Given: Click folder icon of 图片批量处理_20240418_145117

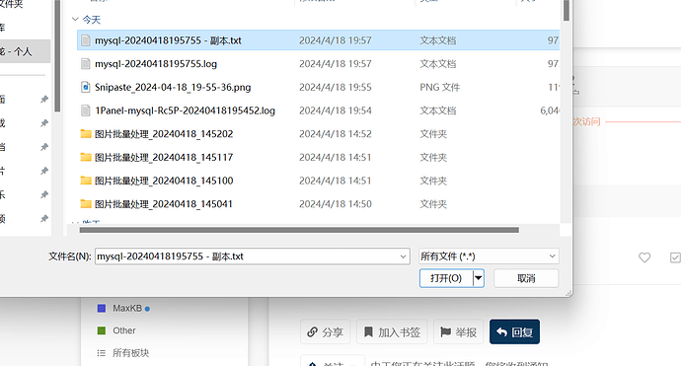Looking at the screenshot, I should [86, 157].
